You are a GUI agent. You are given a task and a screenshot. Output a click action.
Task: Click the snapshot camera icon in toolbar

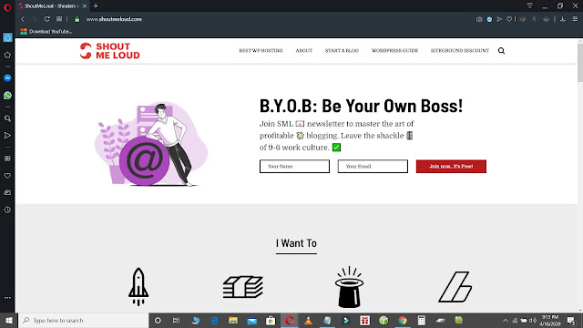(x=479, y=19)
